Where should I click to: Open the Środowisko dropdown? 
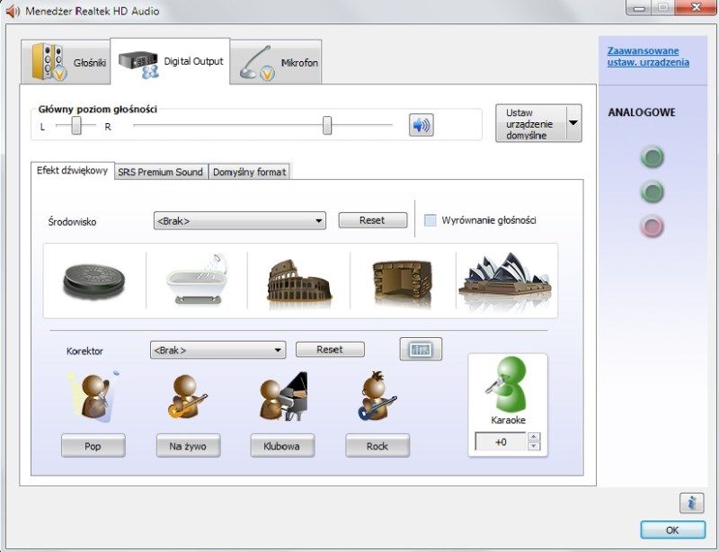pyautogui.click(x=240, y=220)
